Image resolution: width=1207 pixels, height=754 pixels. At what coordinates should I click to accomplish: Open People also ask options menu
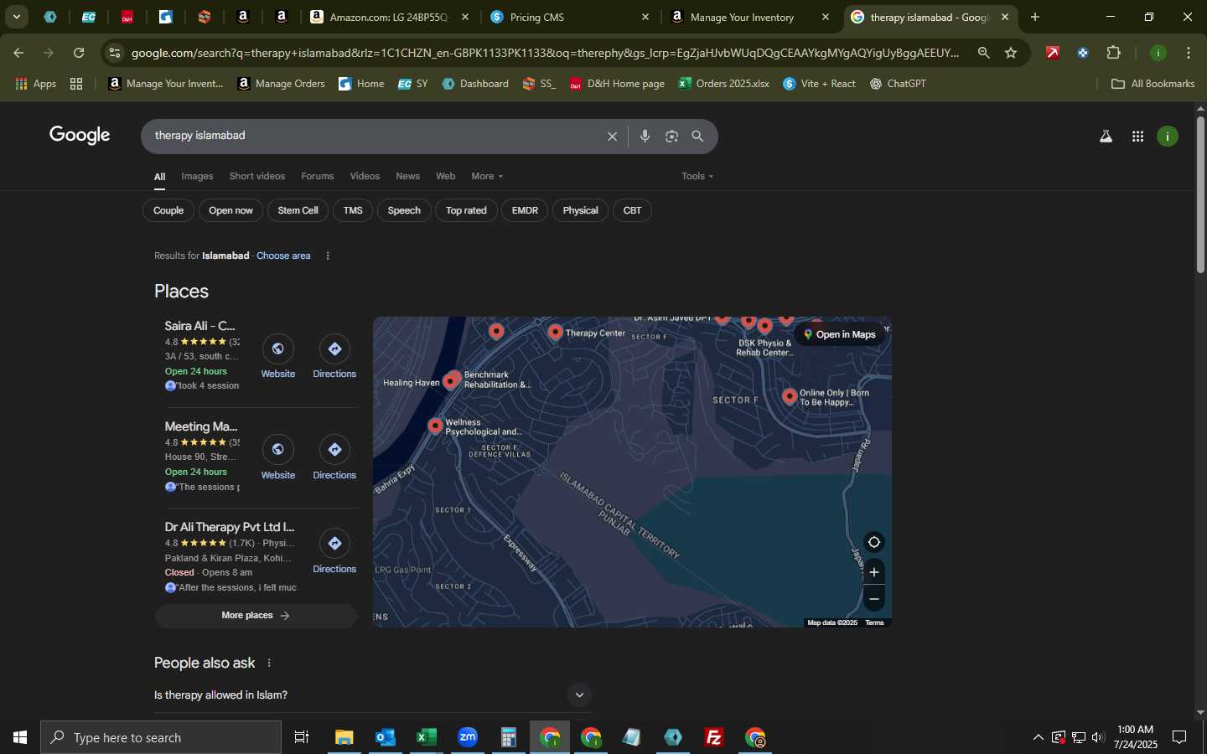tap(269, 663)
